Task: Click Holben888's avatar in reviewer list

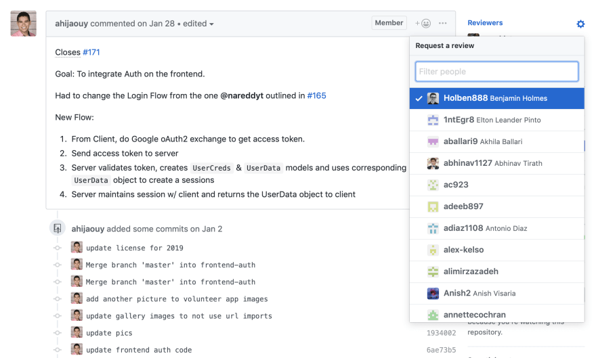Action: coord(433,98)
